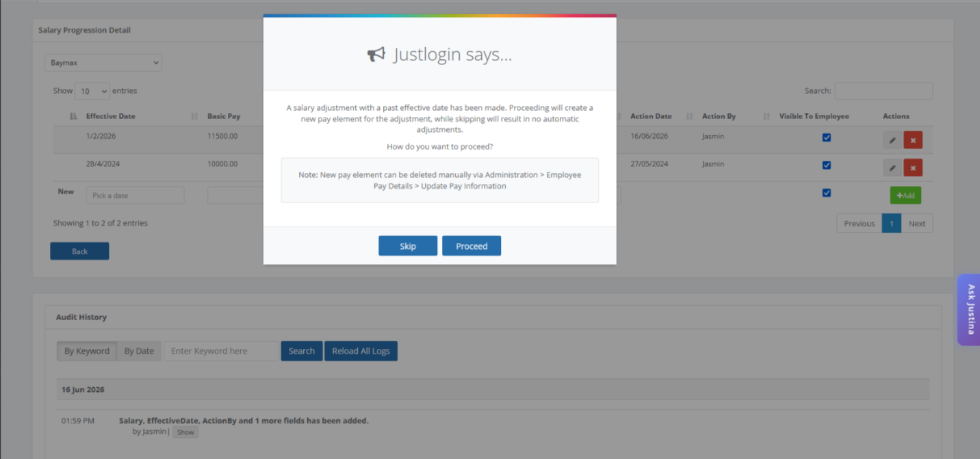The height and width of the screenshot is (459, 980).
Task: Open the Show entries count dropdown
Action: click(92, 91)
